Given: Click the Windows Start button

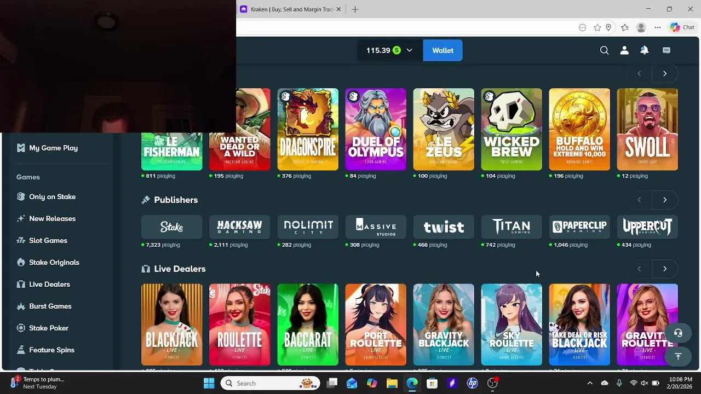Looking at the screenshot, I should [209, 383].
